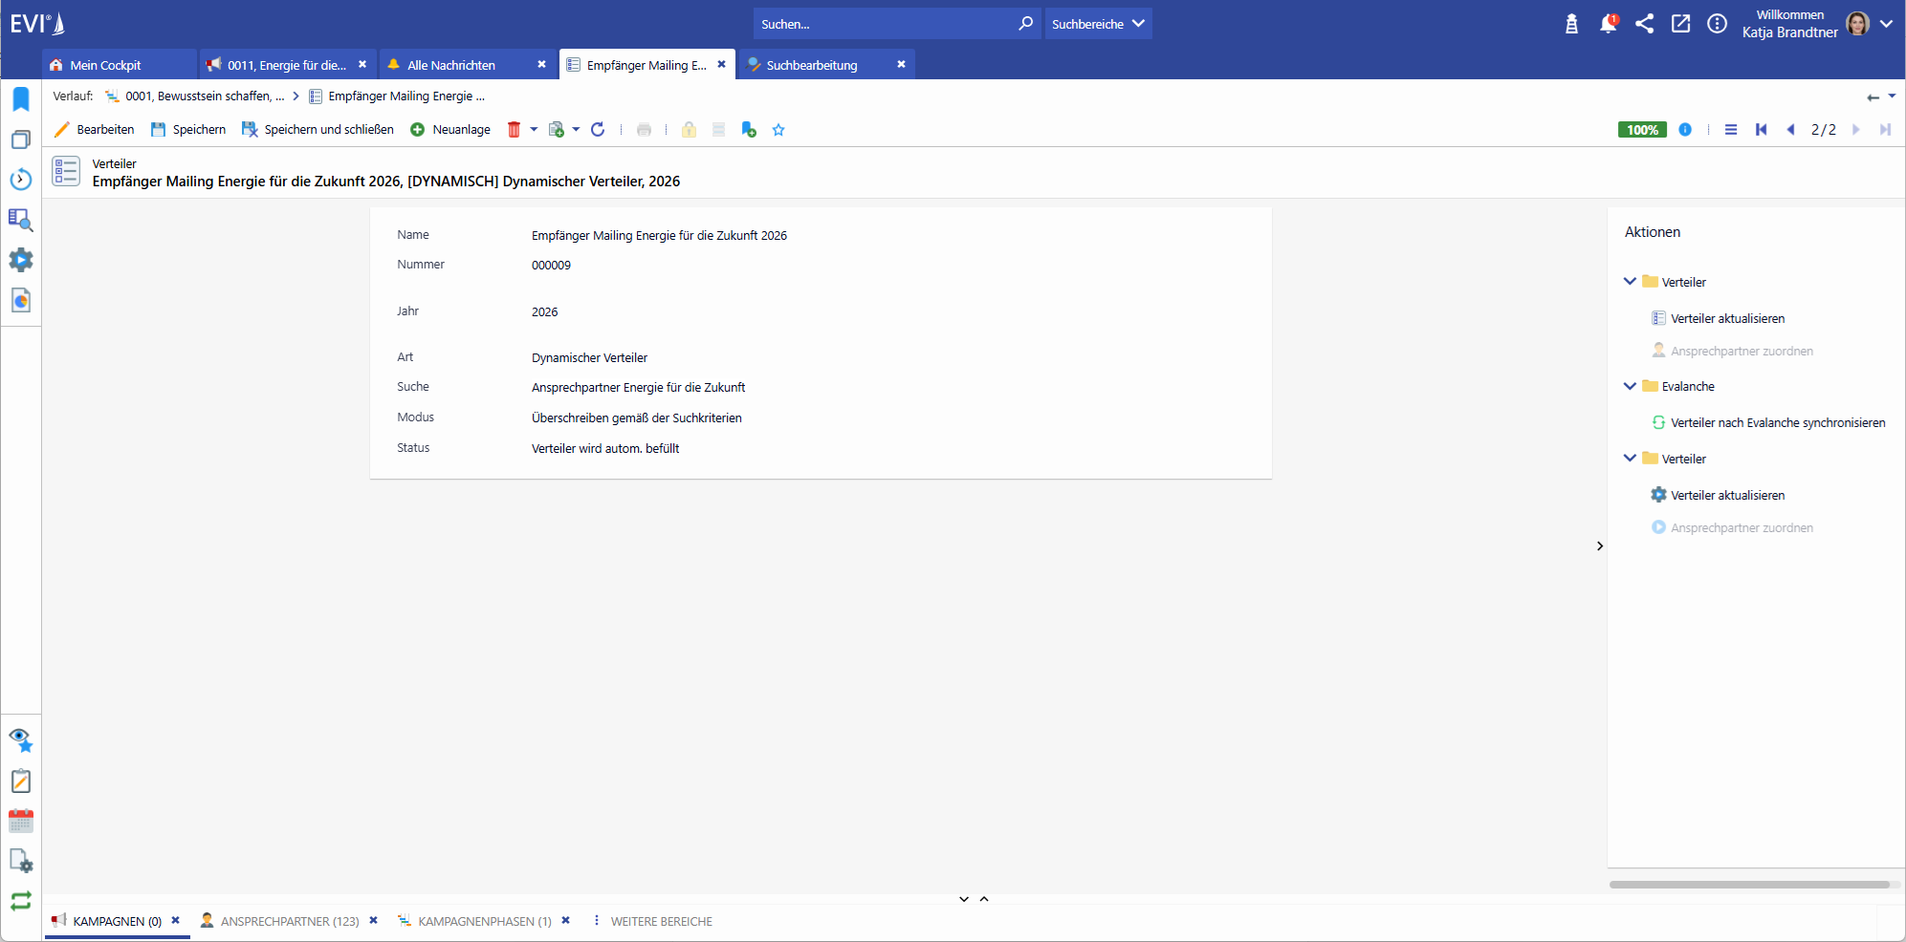Jump to first record icon
The image size is (1906, 942).
pyautogui.click(x=1761, y=130)
